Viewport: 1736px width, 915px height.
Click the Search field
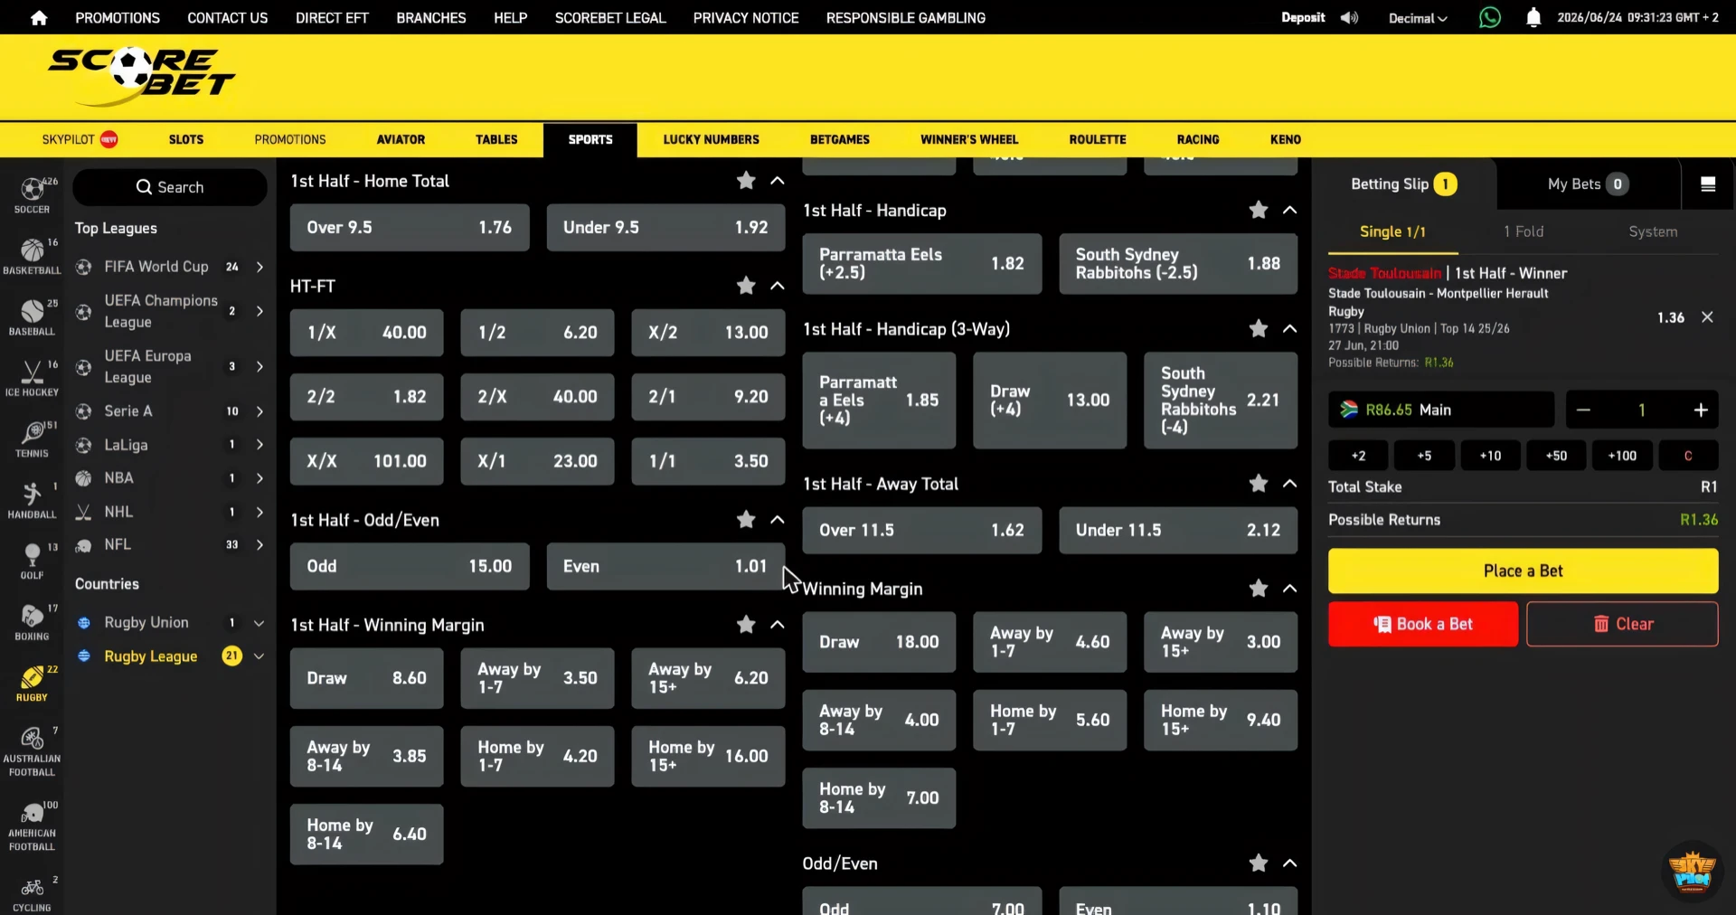(170, 187)
